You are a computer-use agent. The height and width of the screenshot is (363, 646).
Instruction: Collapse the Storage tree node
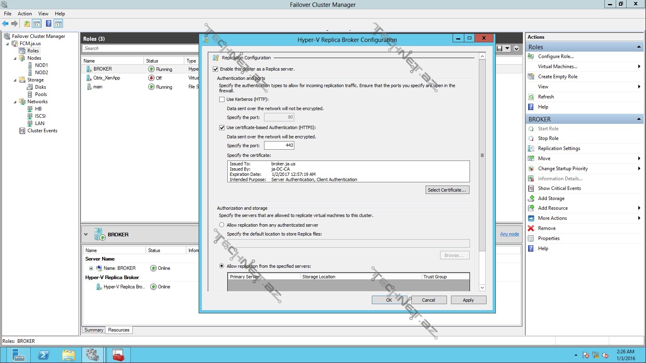(15, 80)
